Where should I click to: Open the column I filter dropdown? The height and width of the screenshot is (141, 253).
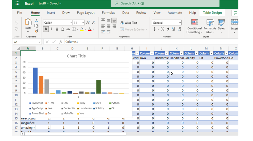click(152, 53)
